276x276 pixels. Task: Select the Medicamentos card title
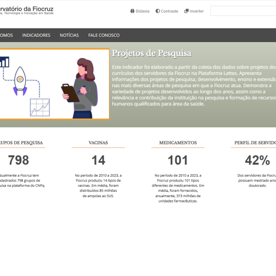[178, 142]
